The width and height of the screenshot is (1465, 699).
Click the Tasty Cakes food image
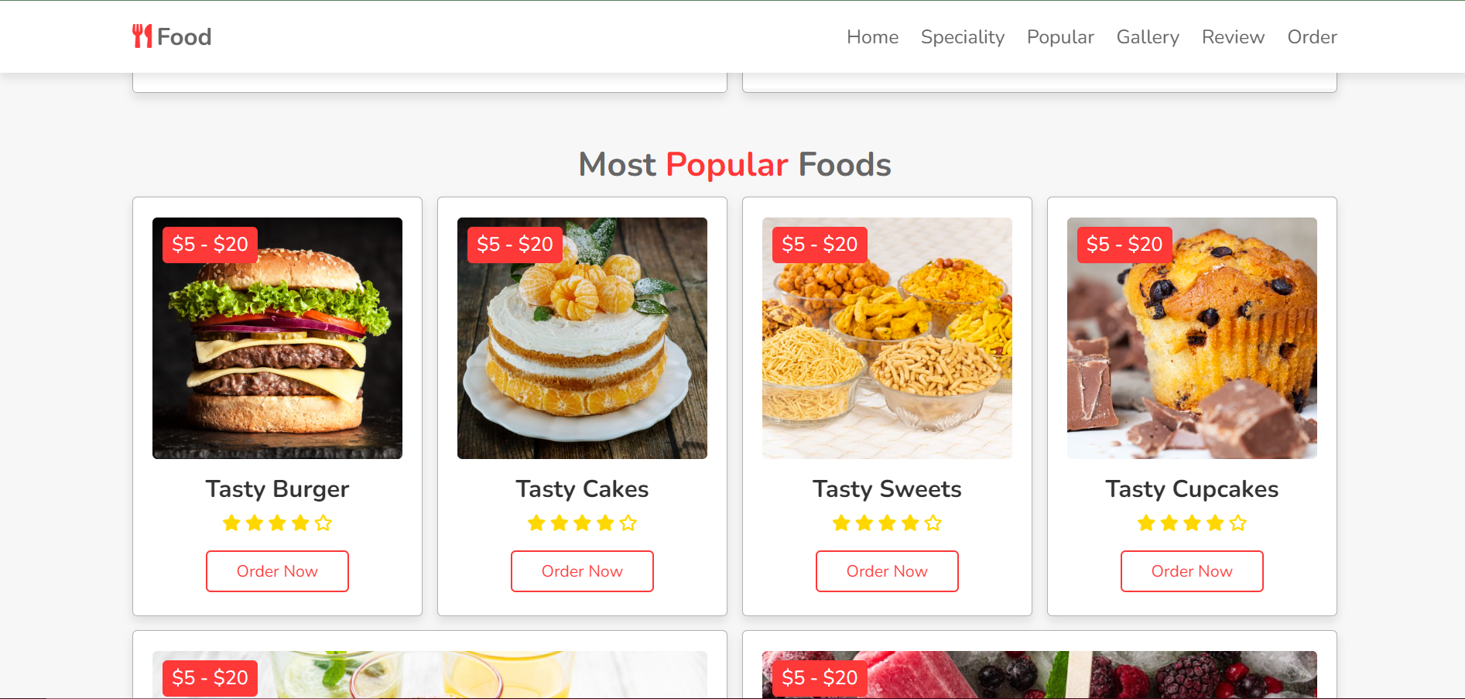pyautogui.click(x=582, y=338)
